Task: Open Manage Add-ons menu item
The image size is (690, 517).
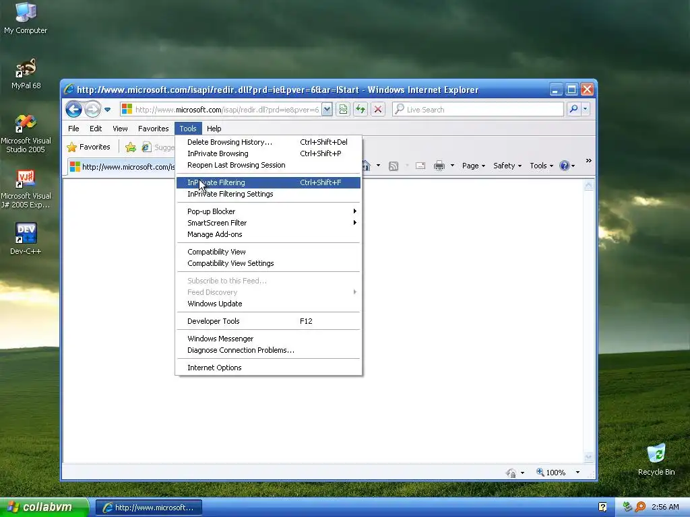Action: tap(268, 234)
